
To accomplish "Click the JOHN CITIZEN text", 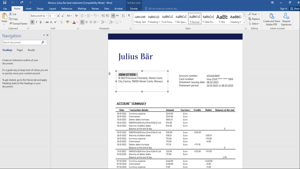I will pyautogui.click(x=127, y=74).
